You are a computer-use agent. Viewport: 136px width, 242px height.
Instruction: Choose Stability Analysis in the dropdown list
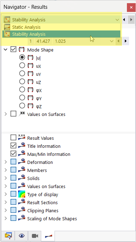[61, 34]
